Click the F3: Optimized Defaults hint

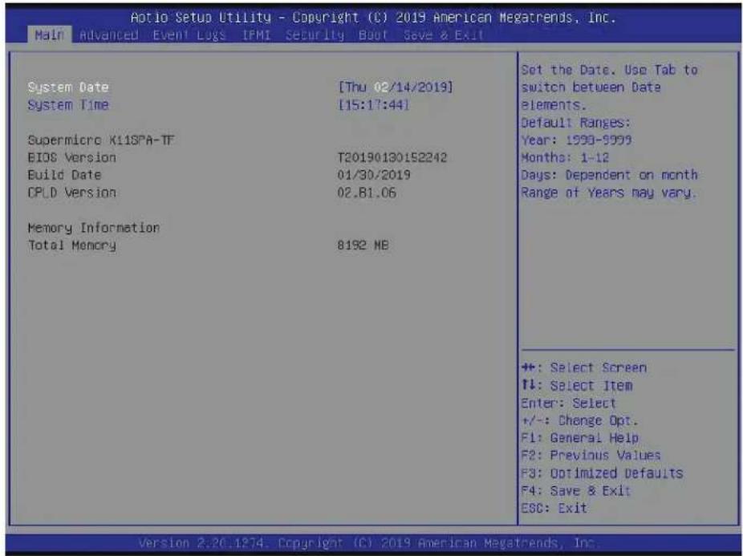[x=602, y=473]
